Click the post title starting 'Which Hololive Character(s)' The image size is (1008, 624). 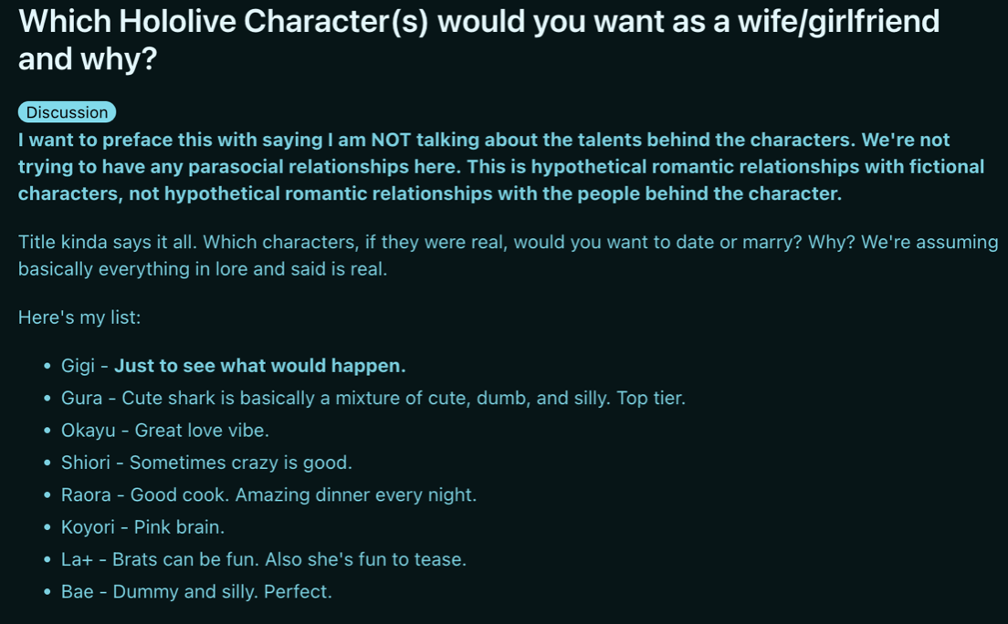coord(479,40)
